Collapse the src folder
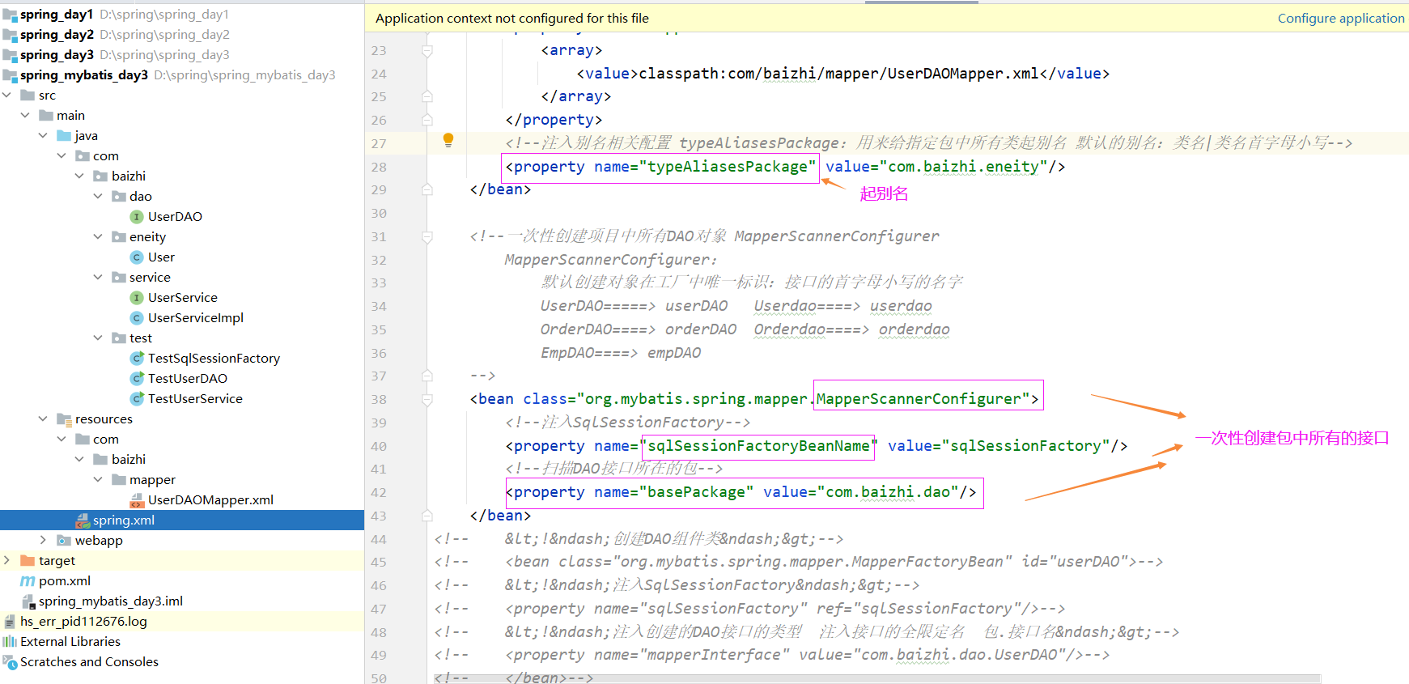This screenshot has width=1409, height=684. tap(7, 96)
